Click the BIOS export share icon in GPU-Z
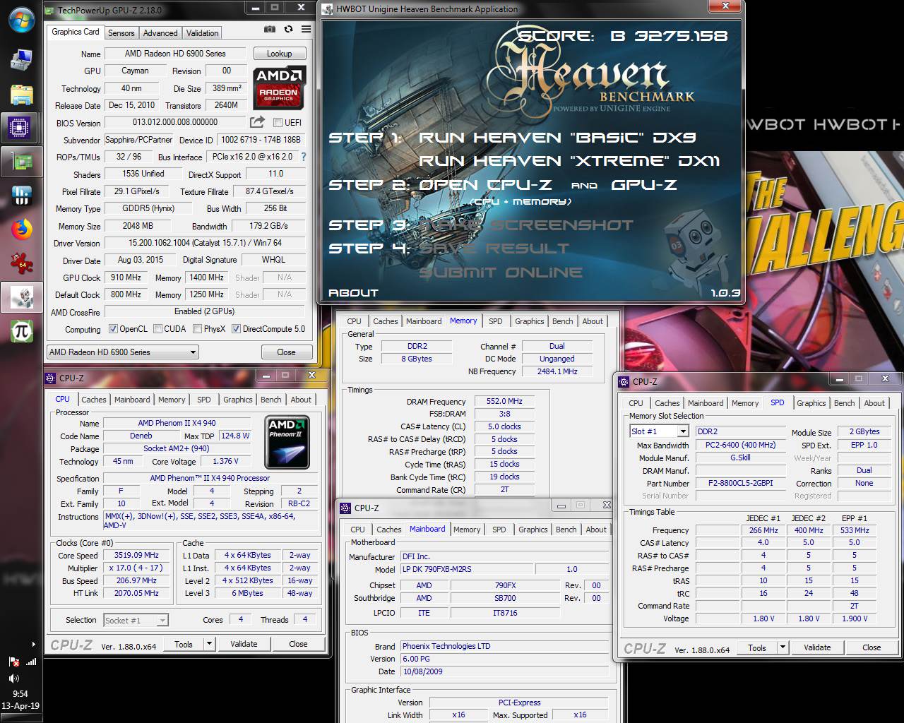This screenshot has height=723, width=904. pyautogui.click(x=257, y=122)
